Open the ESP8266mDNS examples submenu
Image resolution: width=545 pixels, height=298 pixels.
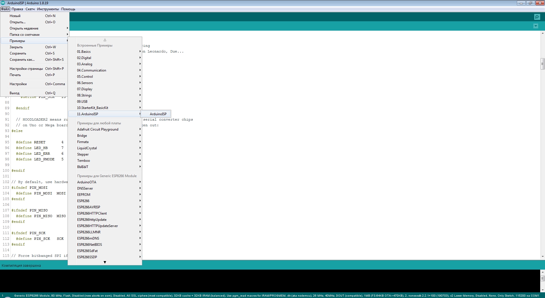(x=105, y=238)
